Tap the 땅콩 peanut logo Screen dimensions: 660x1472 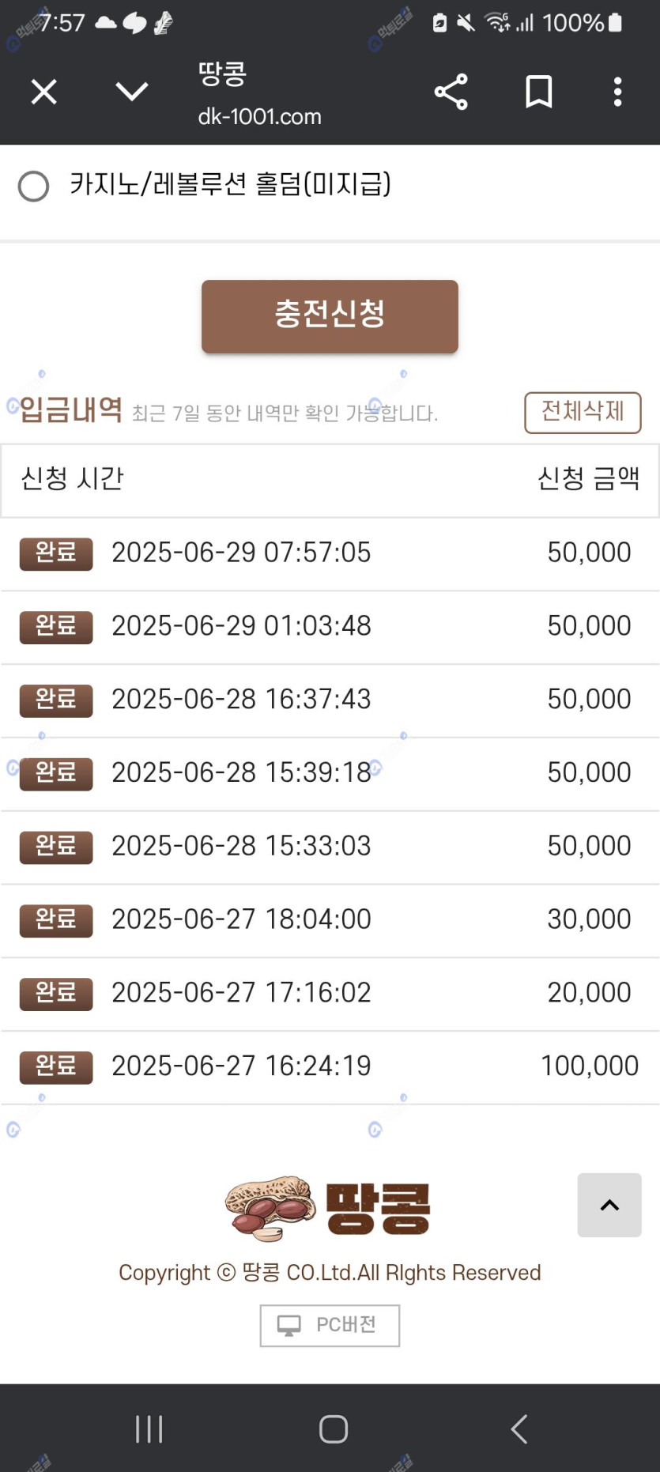point(328,1208)
